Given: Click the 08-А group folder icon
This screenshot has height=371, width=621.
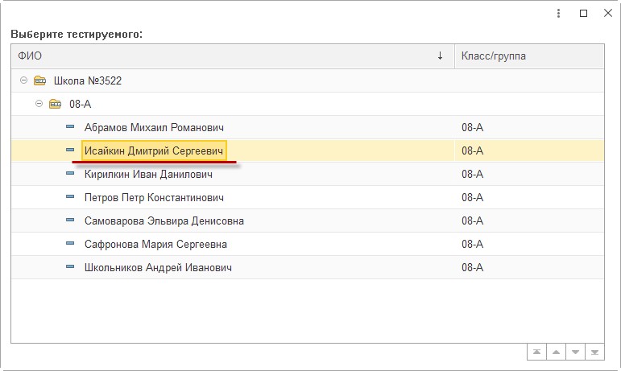Looking at the screenshot, I should pos(55,104).
